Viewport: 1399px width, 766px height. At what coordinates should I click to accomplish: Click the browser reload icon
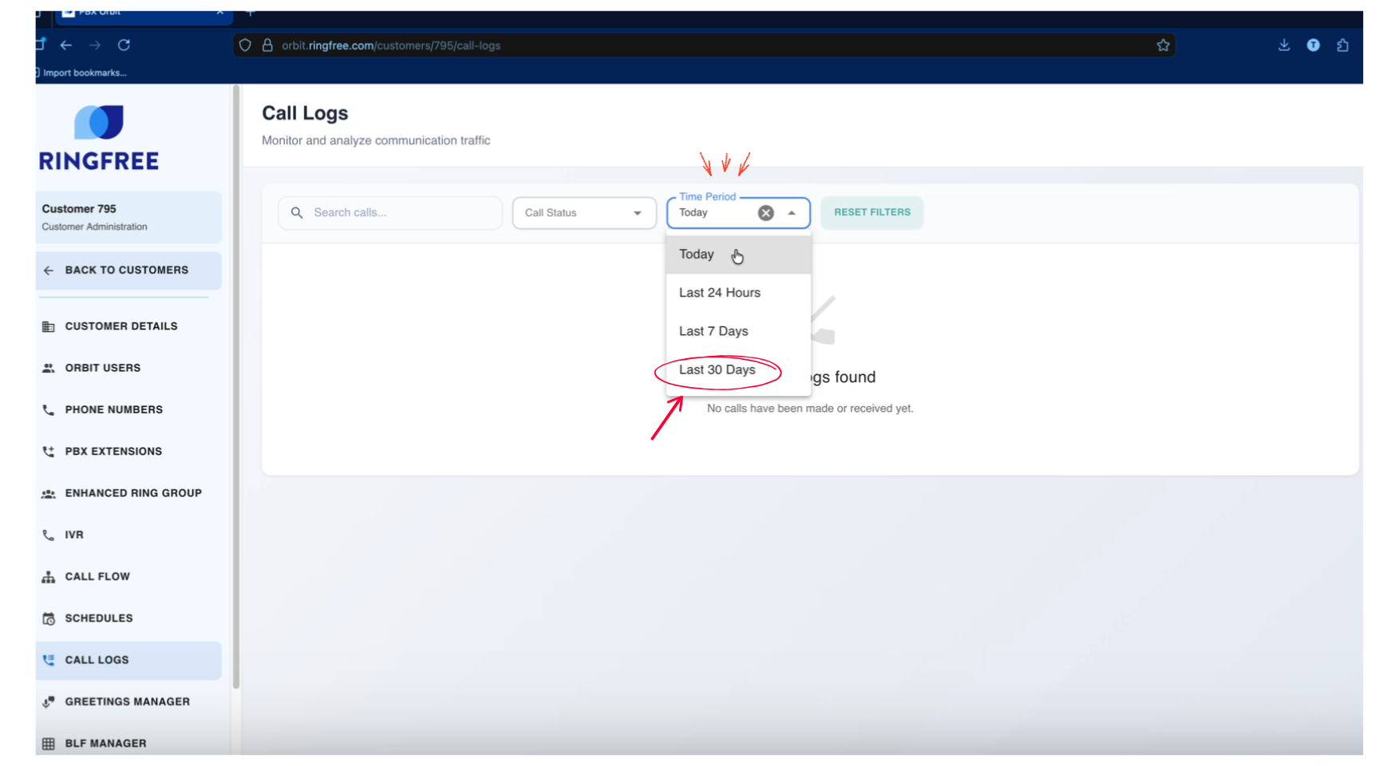[x=124, y=45]
